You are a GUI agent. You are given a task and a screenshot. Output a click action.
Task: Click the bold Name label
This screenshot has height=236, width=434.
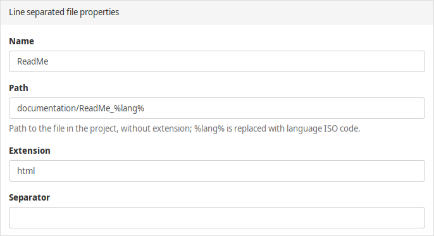coord(22,41)
